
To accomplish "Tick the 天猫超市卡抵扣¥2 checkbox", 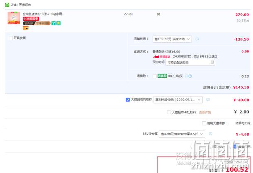I will coord(169,112).
